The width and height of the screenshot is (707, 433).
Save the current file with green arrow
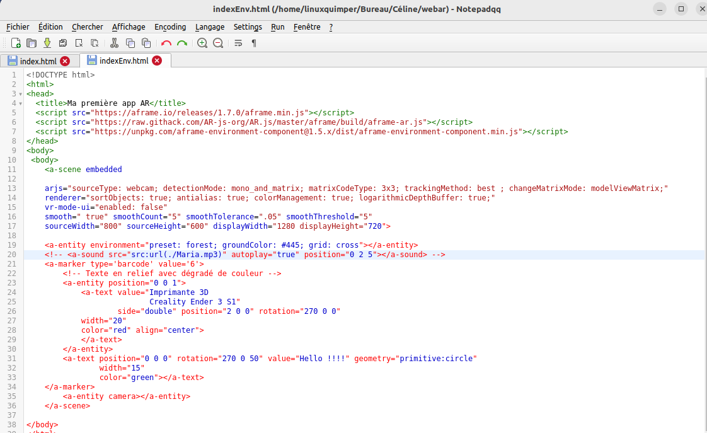(x=47, y=43)
